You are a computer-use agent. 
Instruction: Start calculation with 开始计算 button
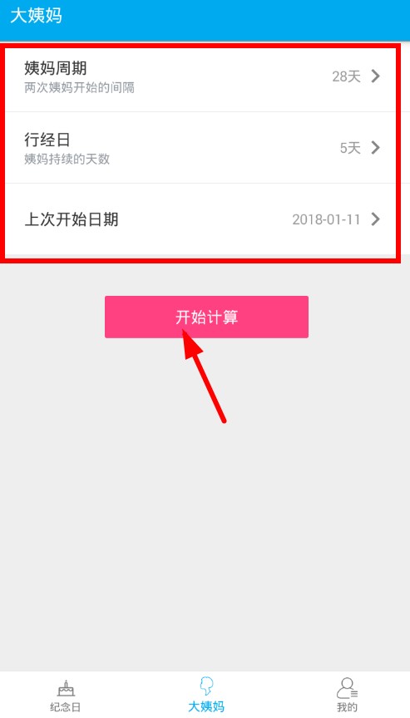pyautogui.click(x=206, y=317)
